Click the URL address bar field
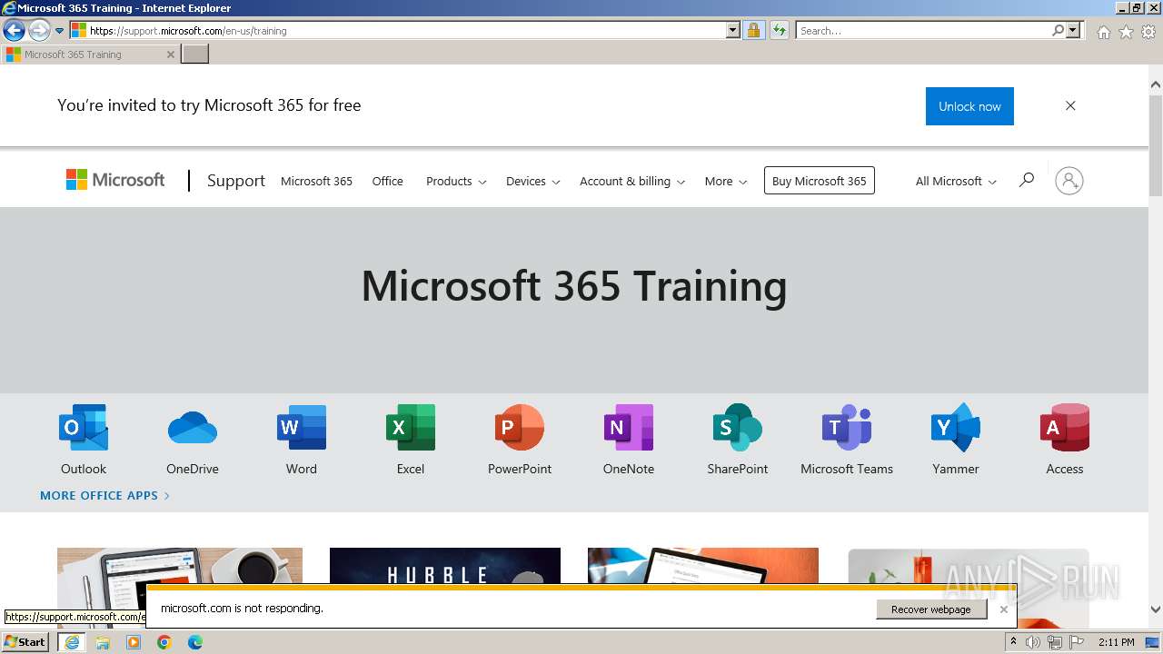The height and width of the screenshot is (654, 1163). tap(407, 30)
